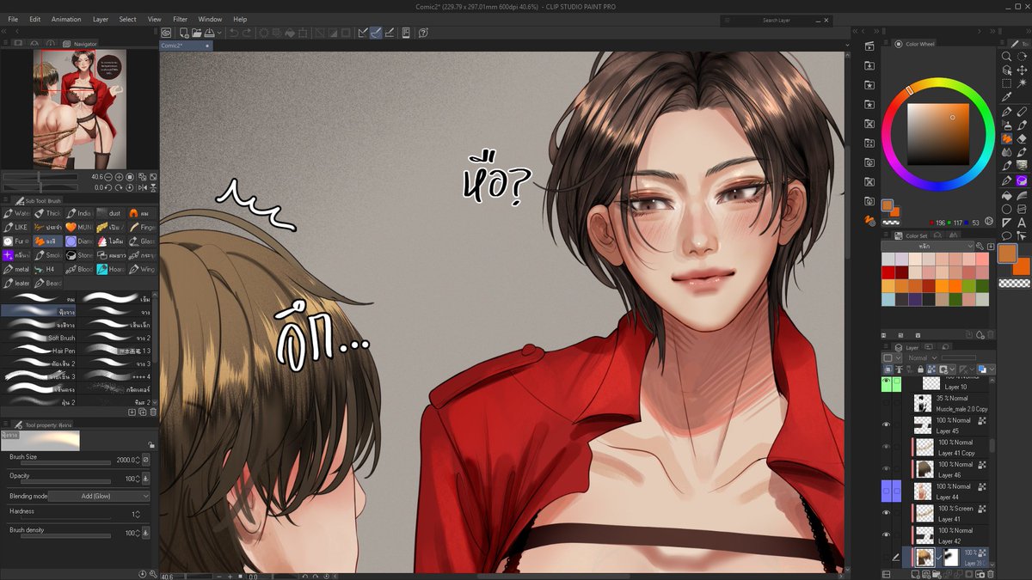Screen dimensions: 1032x580
Task: Select the Fill bucket tool
Action: [x=1007, y=195]
